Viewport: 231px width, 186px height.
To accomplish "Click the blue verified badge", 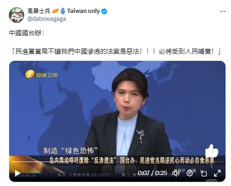I will [104, 12].
